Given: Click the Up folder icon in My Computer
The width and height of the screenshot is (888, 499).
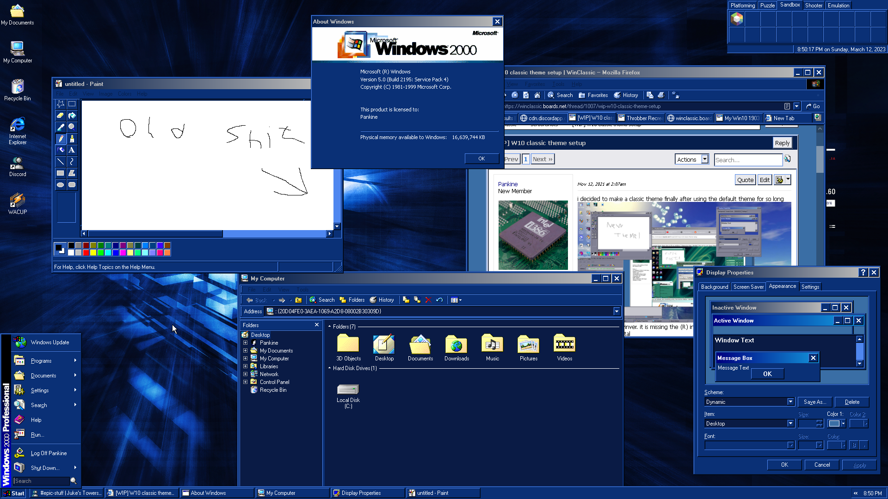Looking at the screenshot, I should point(298,300).
